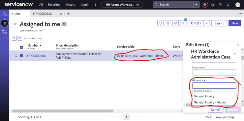This screenshot has width=244, height=121.
Task: Close the HRC0000622 tab
Action: pos(61,14)
